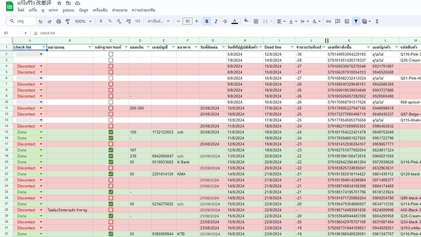The width and height of the screenshot is (421, 237).
Task: Open the ข้อมูล (Data) menu
Action: tap(83, 10)
